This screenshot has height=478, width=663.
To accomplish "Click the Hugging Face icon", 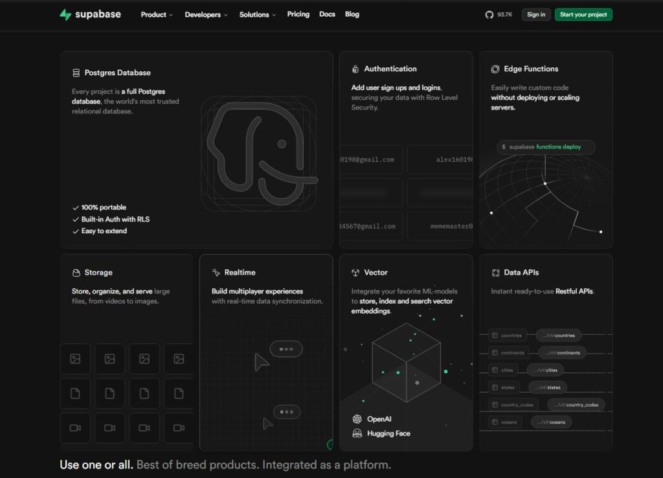I will (357, 434).
